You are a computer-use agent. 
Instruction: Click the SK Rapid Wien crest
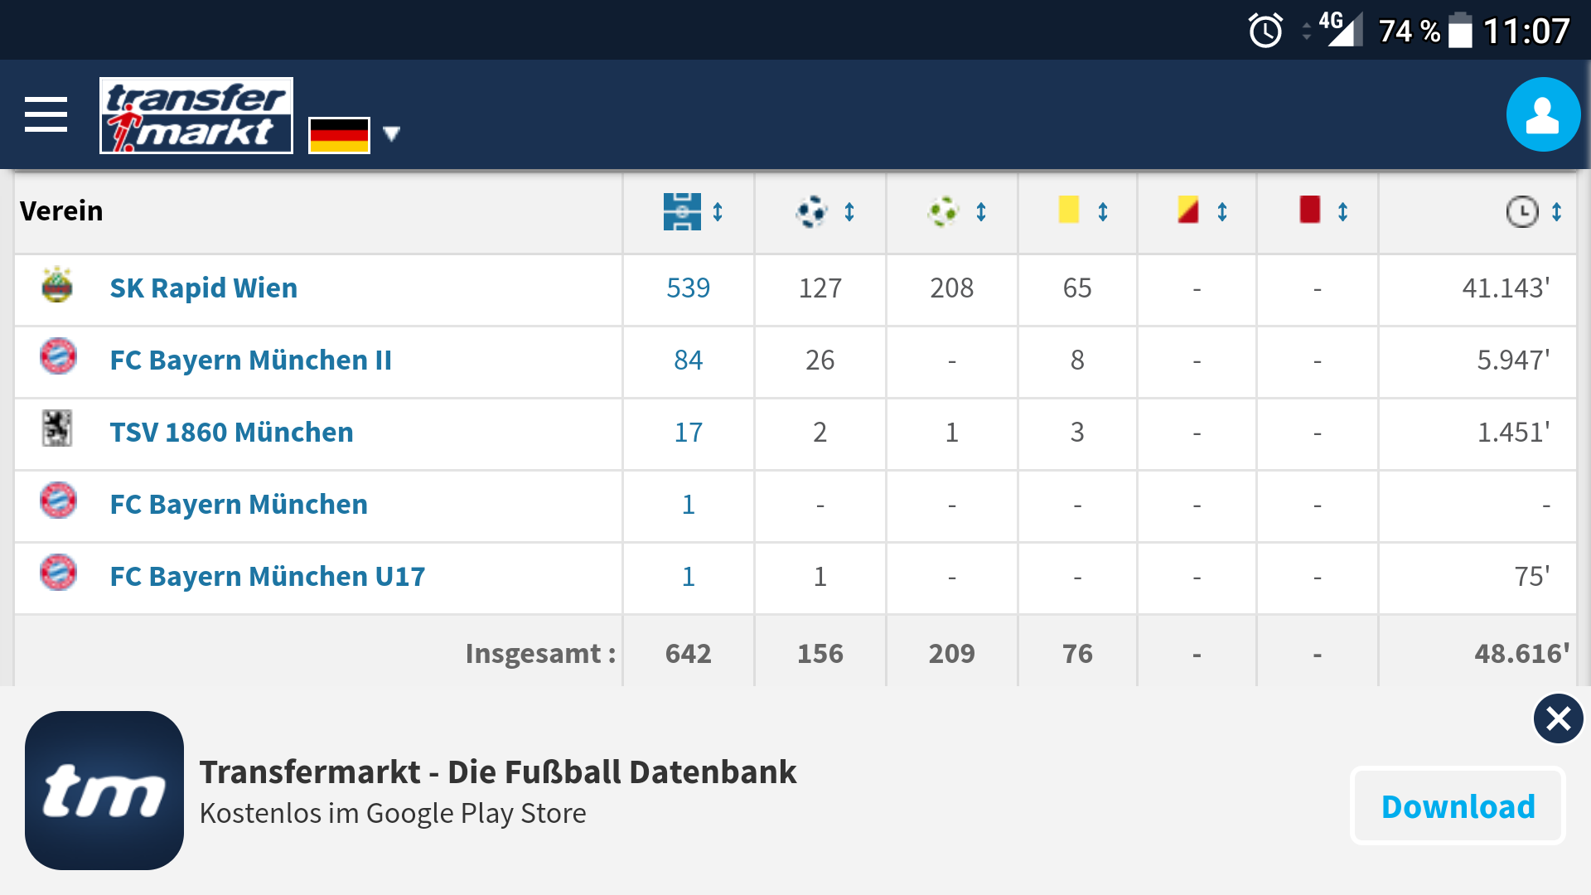coord(57,284)
